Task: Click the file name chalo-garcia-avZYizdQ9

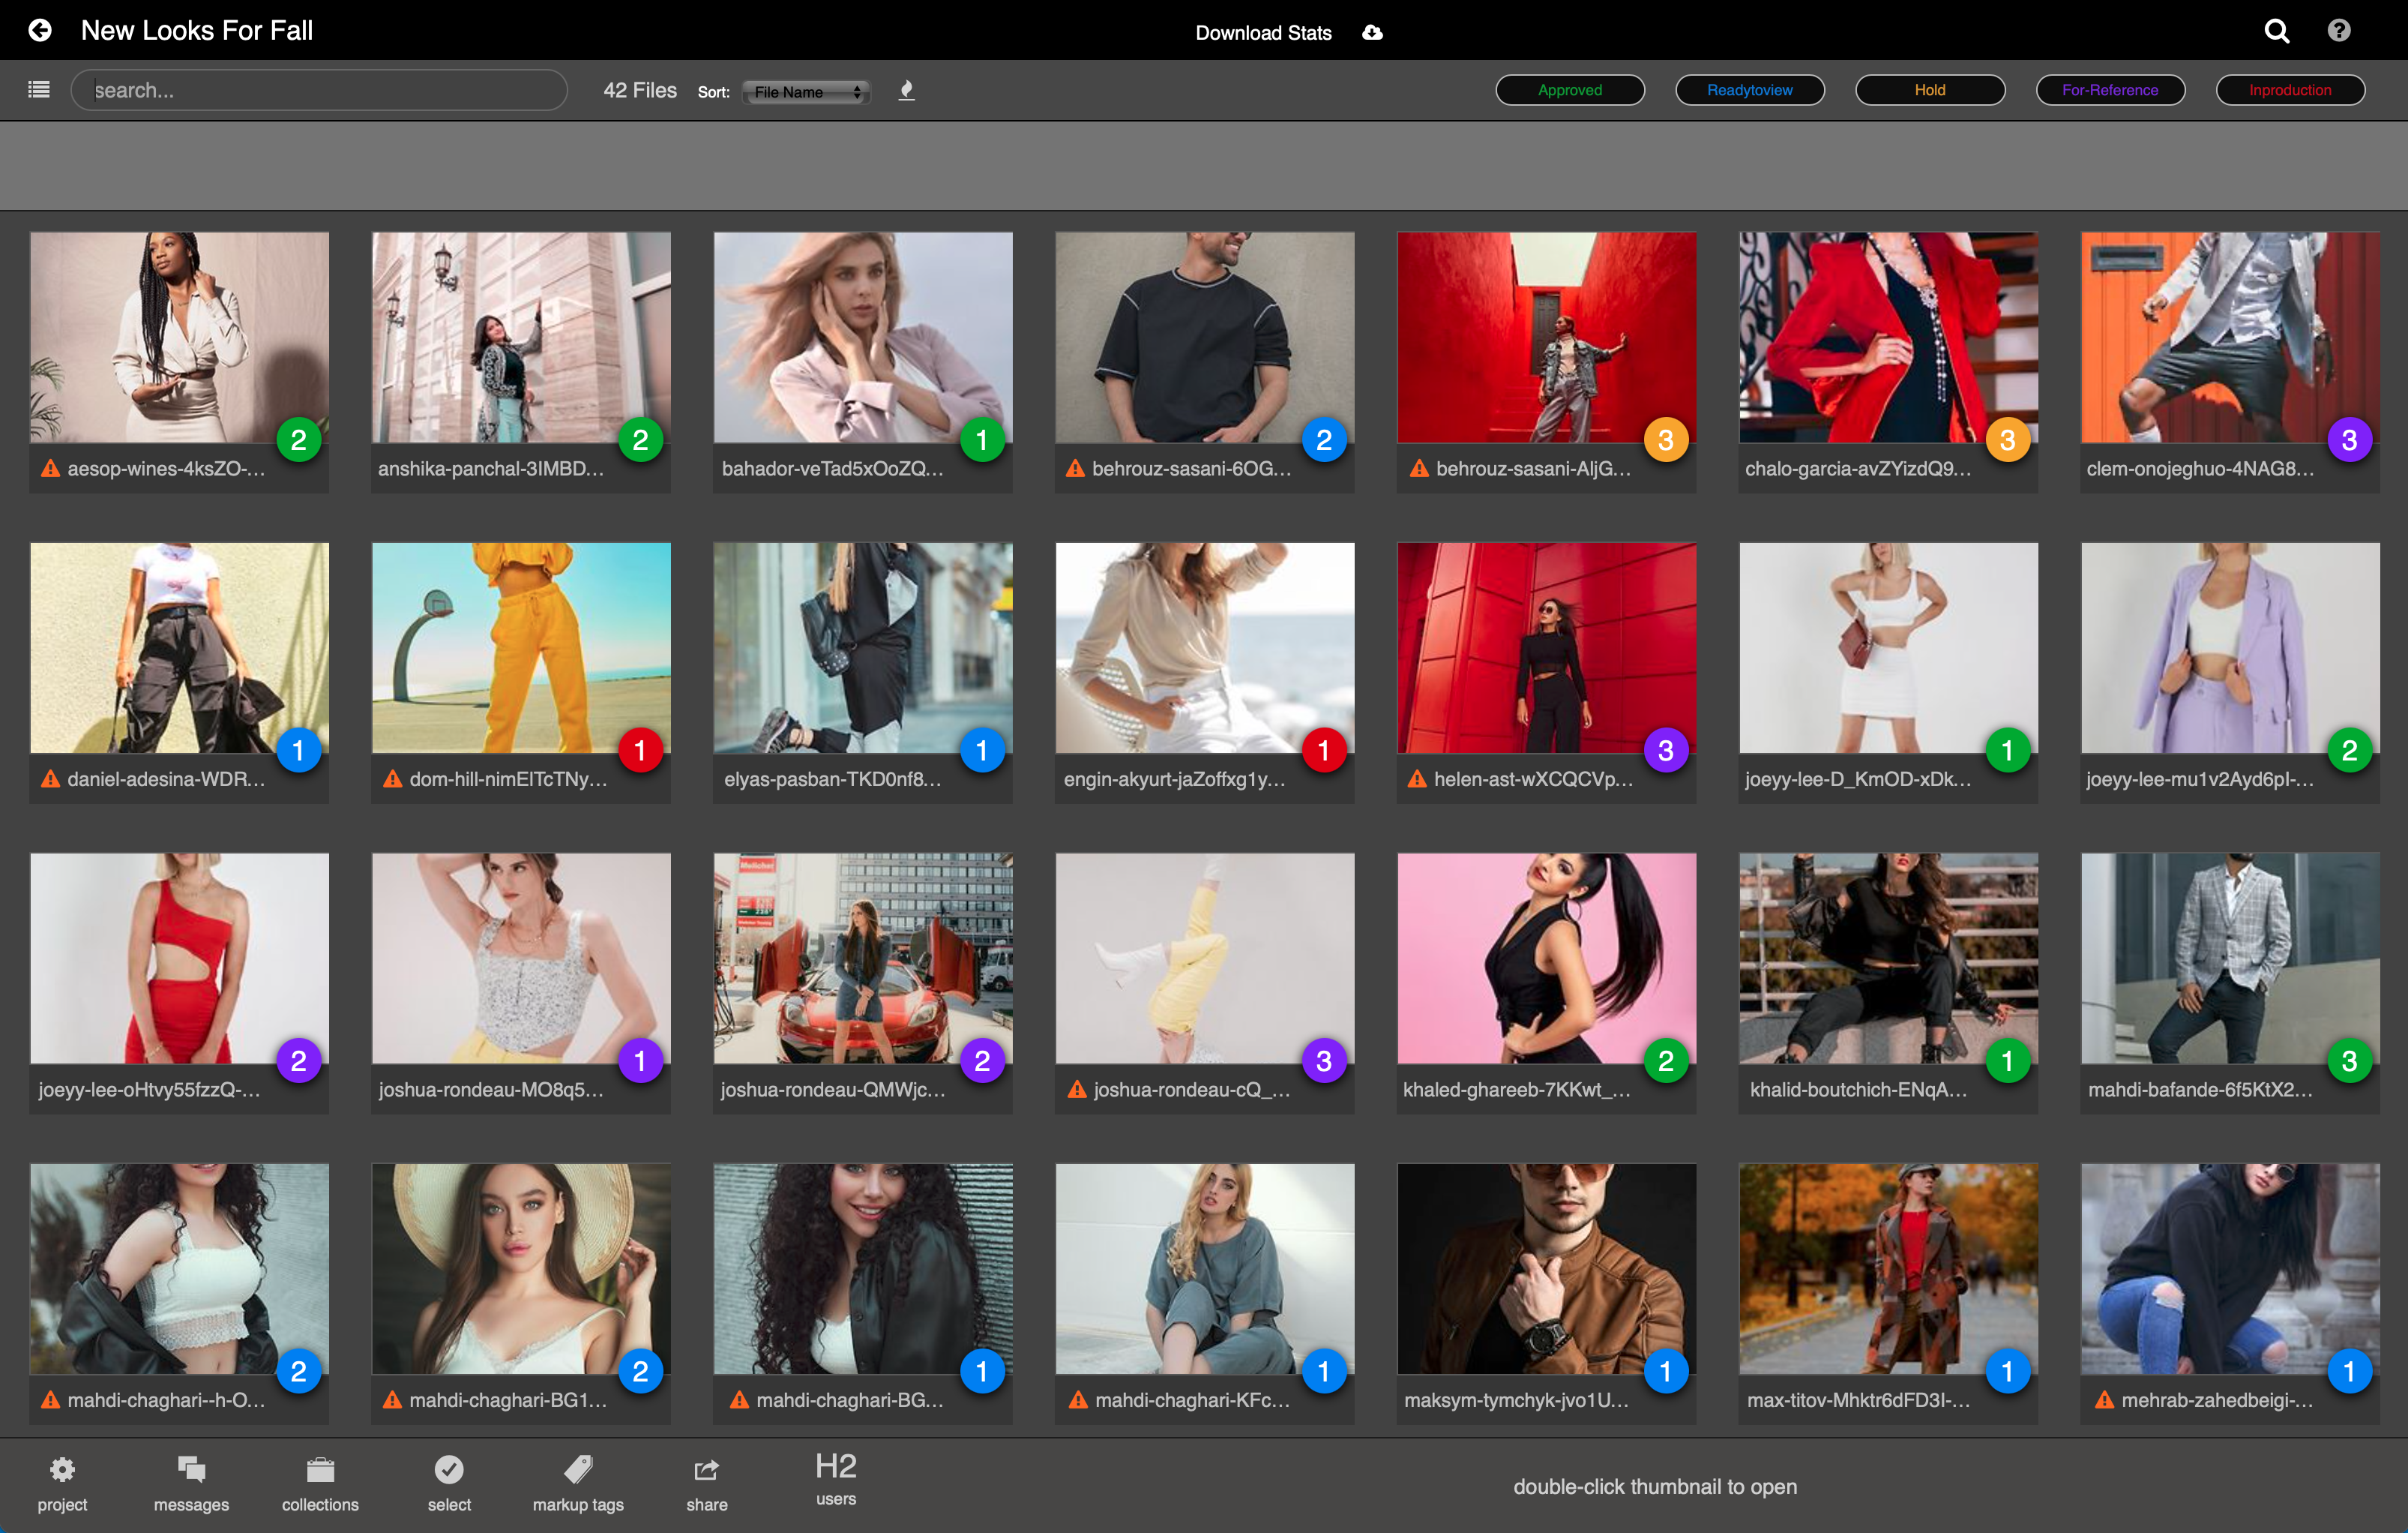Action: click(x=1857, y=468)
